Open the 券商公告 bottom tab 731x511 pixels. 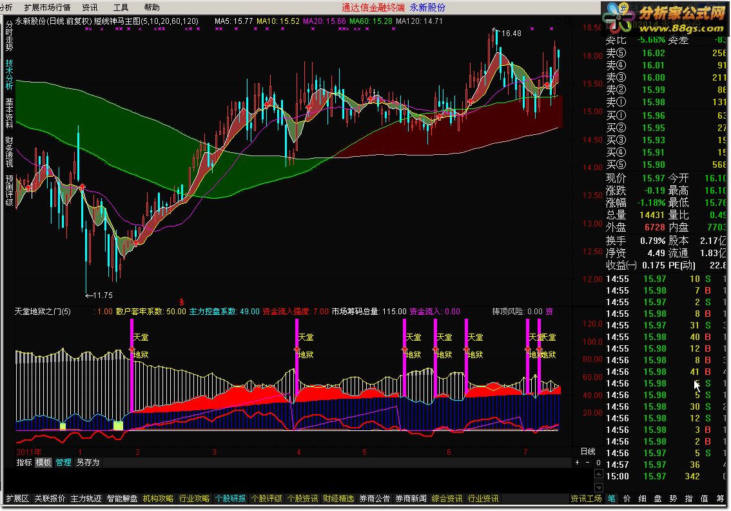pyautogui.click(x=375, y=498)
